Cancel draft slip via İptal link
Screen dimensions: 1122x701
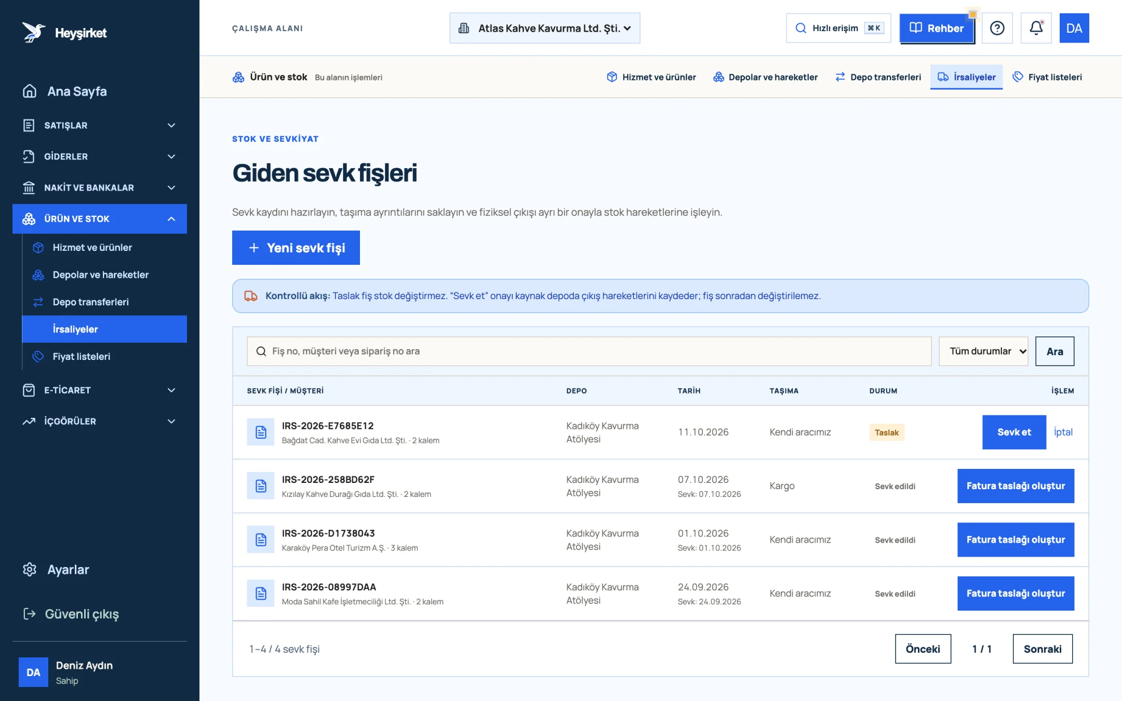click(1063, 432)
